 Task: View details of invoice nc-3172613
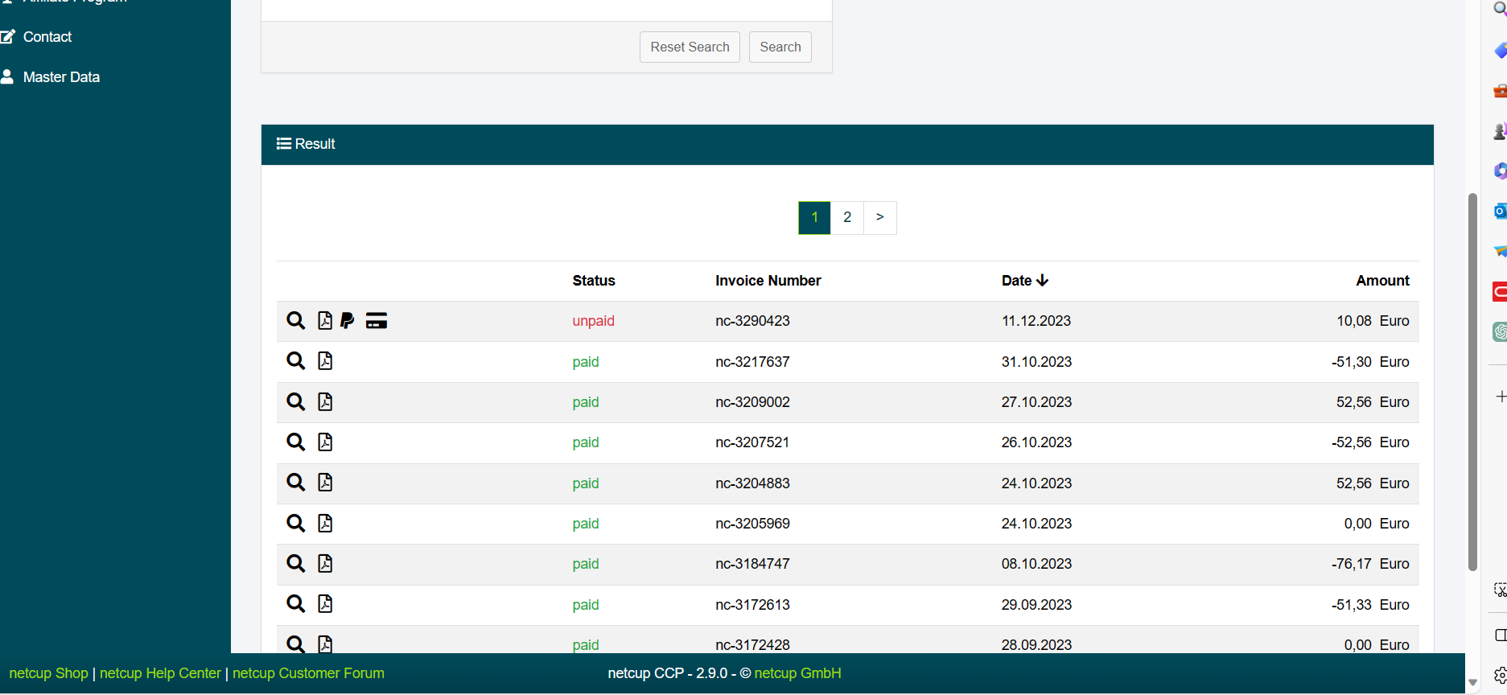(296, 603)
